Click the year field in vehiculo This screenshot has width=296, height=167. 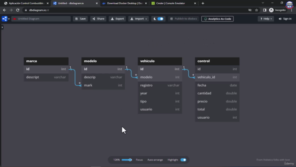[x=160, y=93]
